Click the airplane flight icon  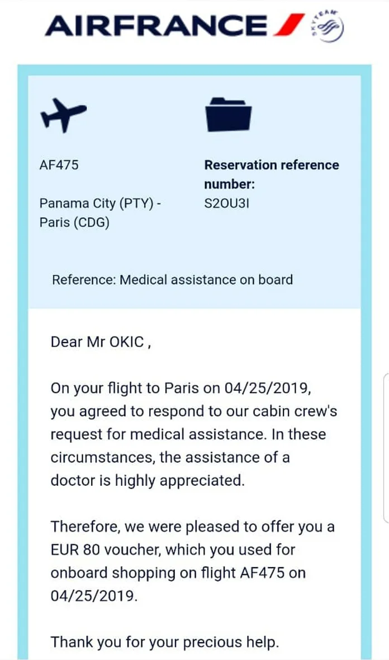[63, 115]
